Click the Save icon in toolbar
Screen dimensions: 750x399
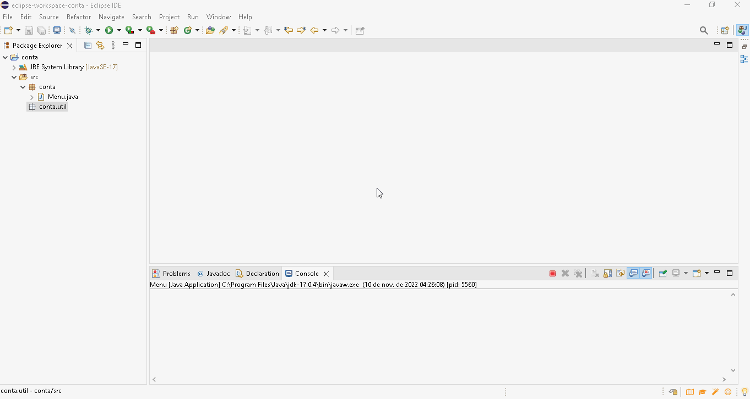[29, 30]
